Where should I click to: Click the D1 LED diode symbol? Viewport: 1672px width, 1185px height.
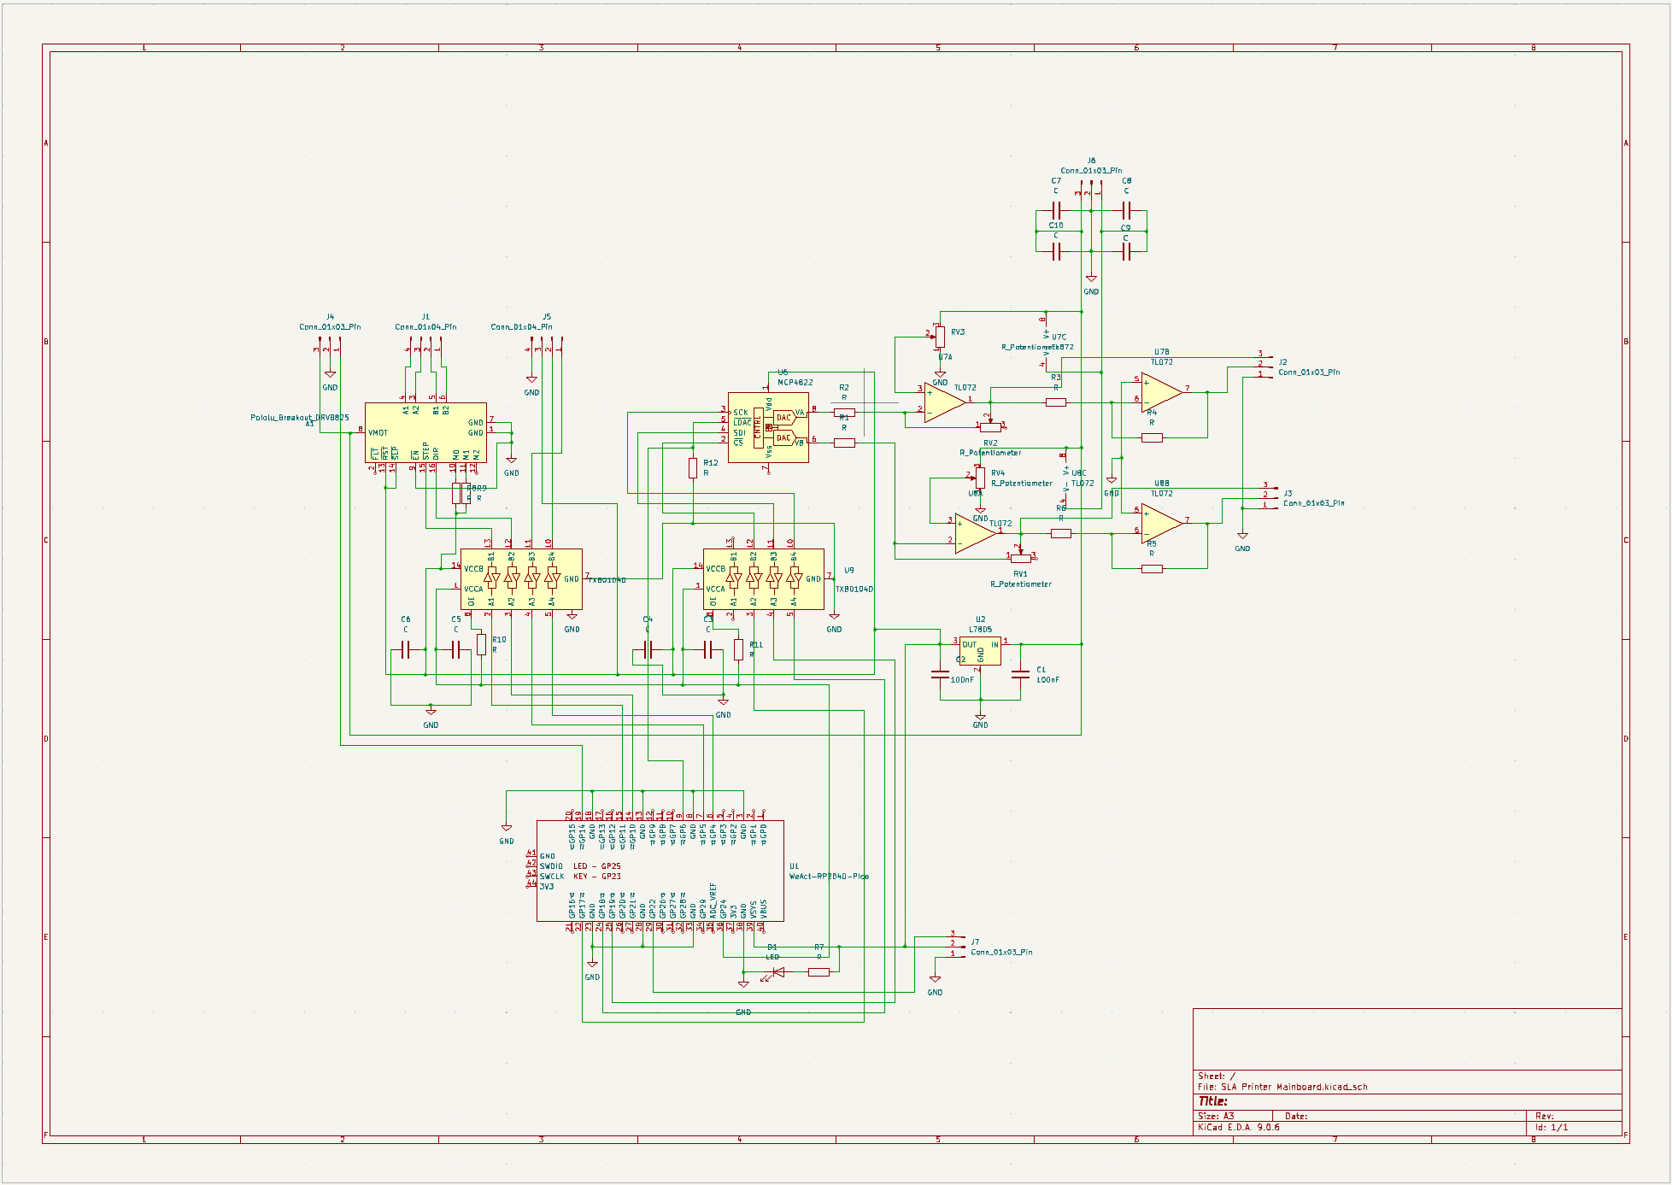point(777,972)
